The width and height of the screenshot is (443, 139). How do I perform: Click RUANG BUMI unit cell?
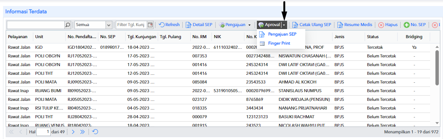(50, 91)
